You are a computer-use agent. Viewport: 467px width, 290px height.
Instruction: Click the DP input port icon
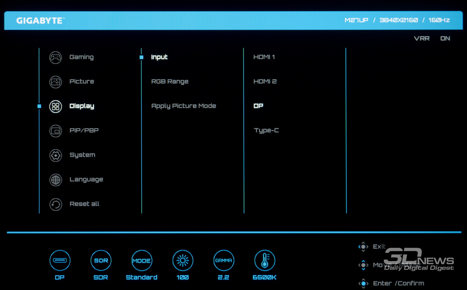tap(60, 260)
